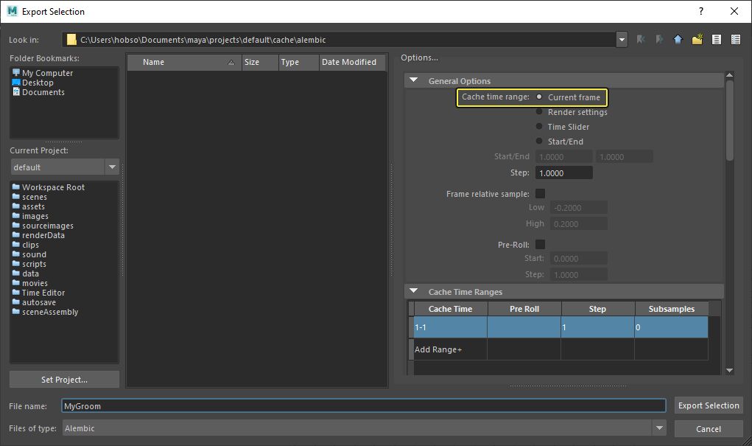Select the My Computer bookmark
Screen dimensions: 752x446
pos(48,72)
